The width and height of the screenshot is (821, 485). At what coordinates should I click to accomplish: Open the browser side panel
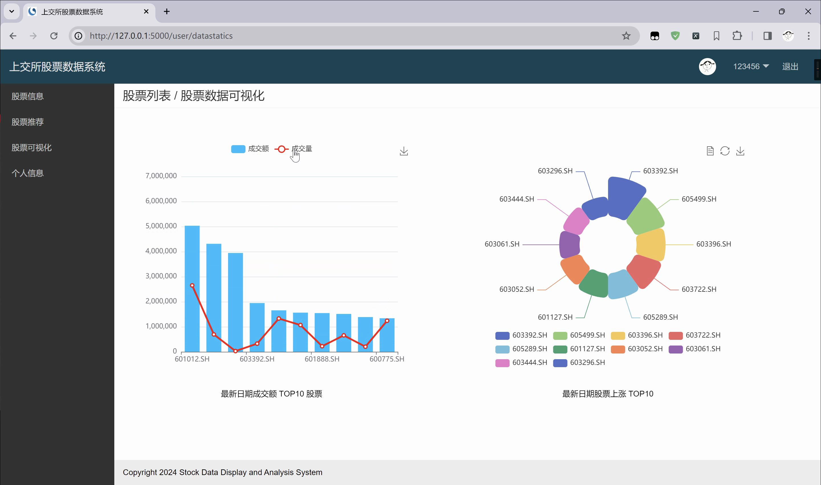(767, 36)
